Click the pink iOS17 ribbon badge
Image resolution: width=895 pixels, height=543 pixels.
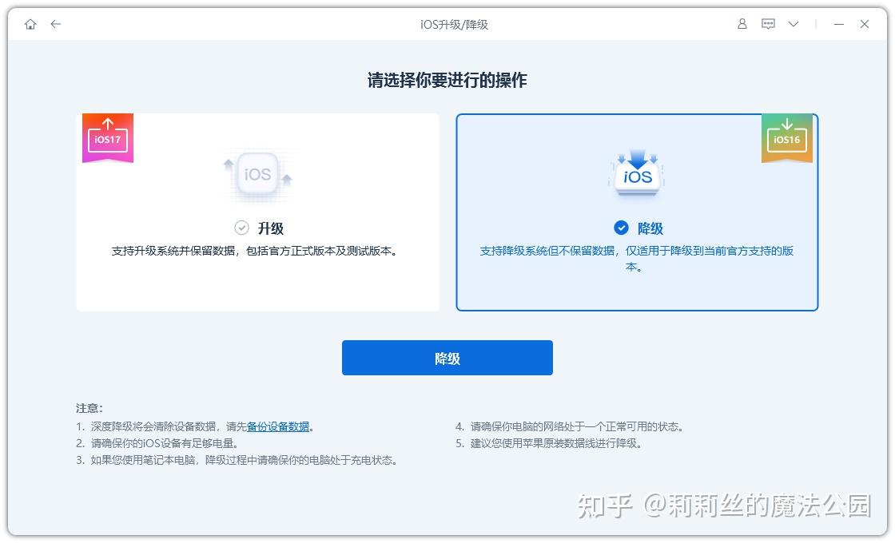(x=106, y=136)
